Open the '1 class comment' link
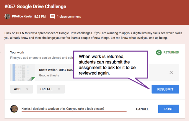 pos(69,17)
